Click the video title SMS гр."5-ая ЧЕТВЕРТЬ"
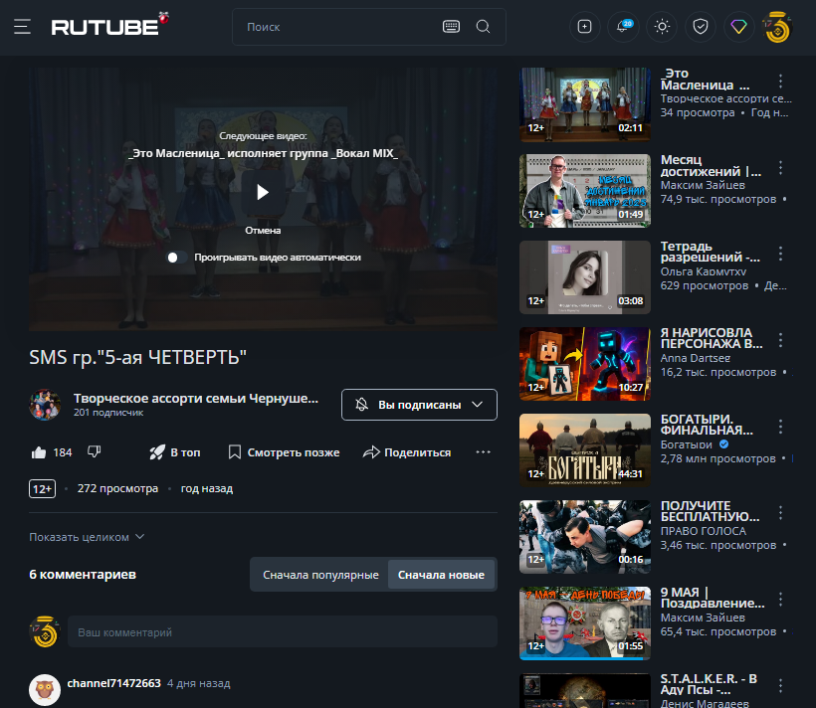This screenshot has width=816, height=708. click(138, 357)
